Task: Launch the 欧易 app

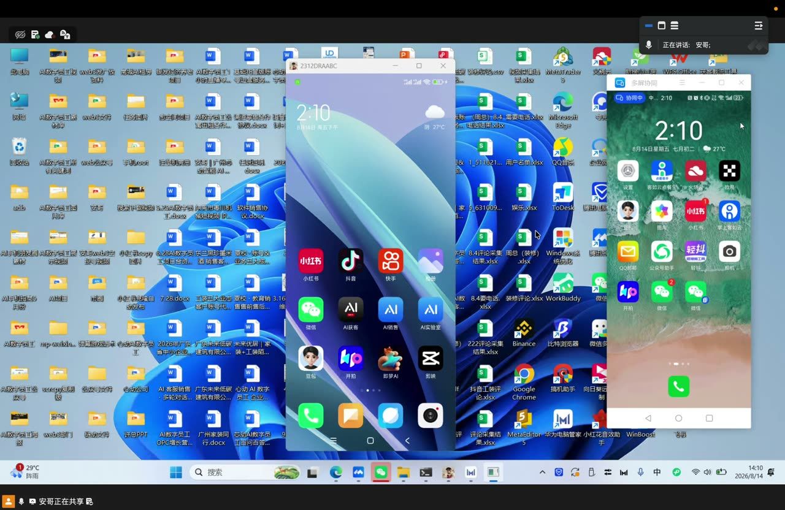Action: [x=729, y=171]
